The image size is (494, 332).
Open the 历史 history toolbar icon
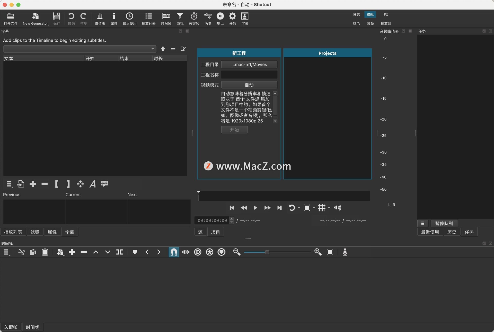pyautogui.click(x=208, y=19)
